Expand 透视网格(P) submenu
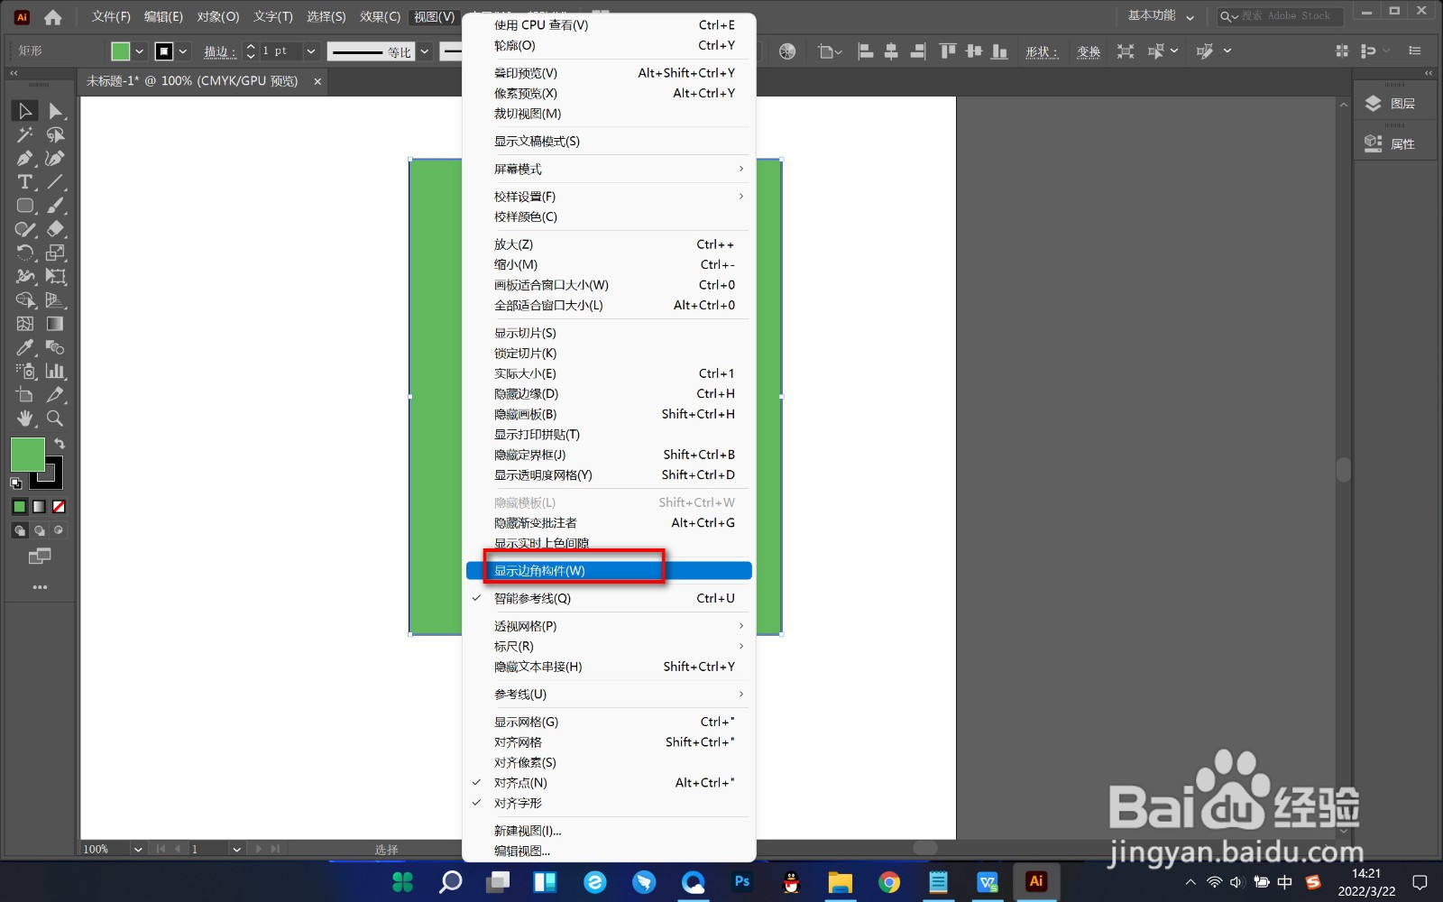 [x=609, y=626]
